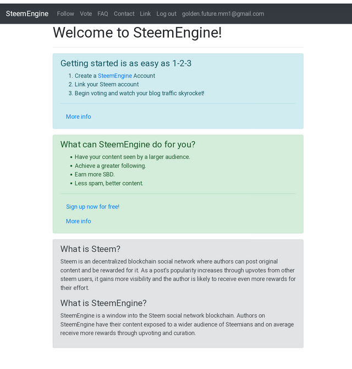
Task: Go to the SteemEngine brand home link
Action: pos(27,14)
